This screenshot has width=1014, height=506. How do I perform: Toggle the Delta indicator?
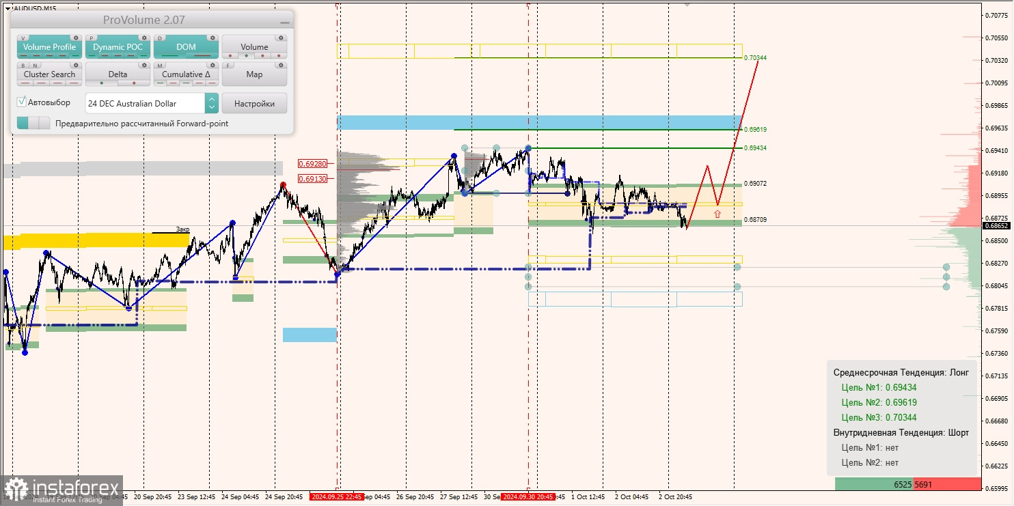pyautogui.click(x=118, y=74)
